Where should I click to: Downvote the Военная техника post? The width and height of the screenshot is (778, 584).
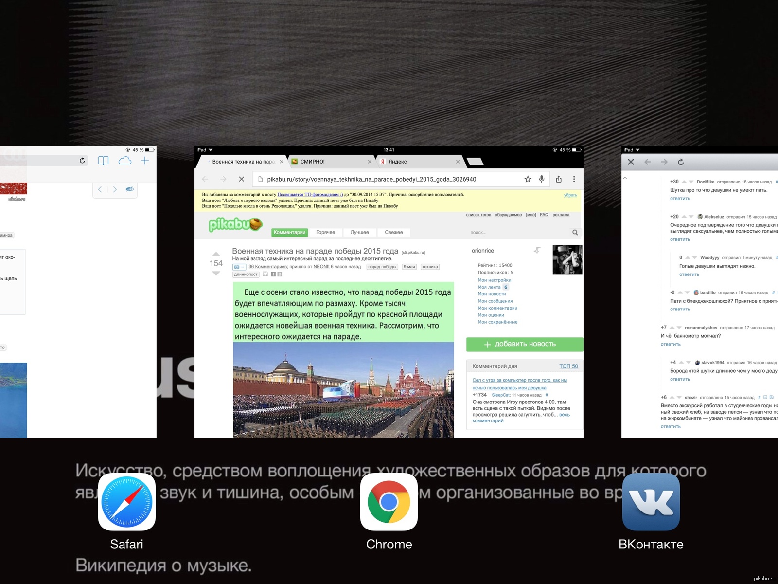point(216,274)
